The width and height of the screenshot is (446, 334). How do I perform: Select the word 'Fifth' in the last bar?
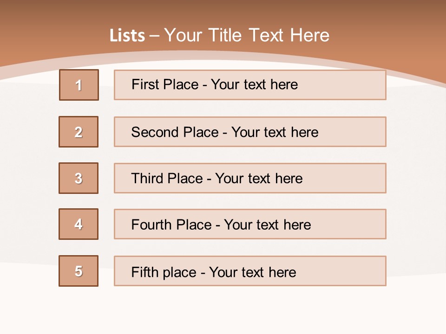coord(144,272)
